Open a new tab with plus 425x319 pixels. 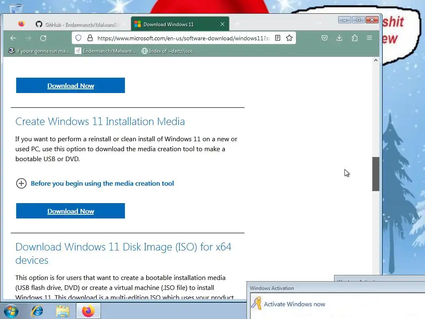click(237, 24)
